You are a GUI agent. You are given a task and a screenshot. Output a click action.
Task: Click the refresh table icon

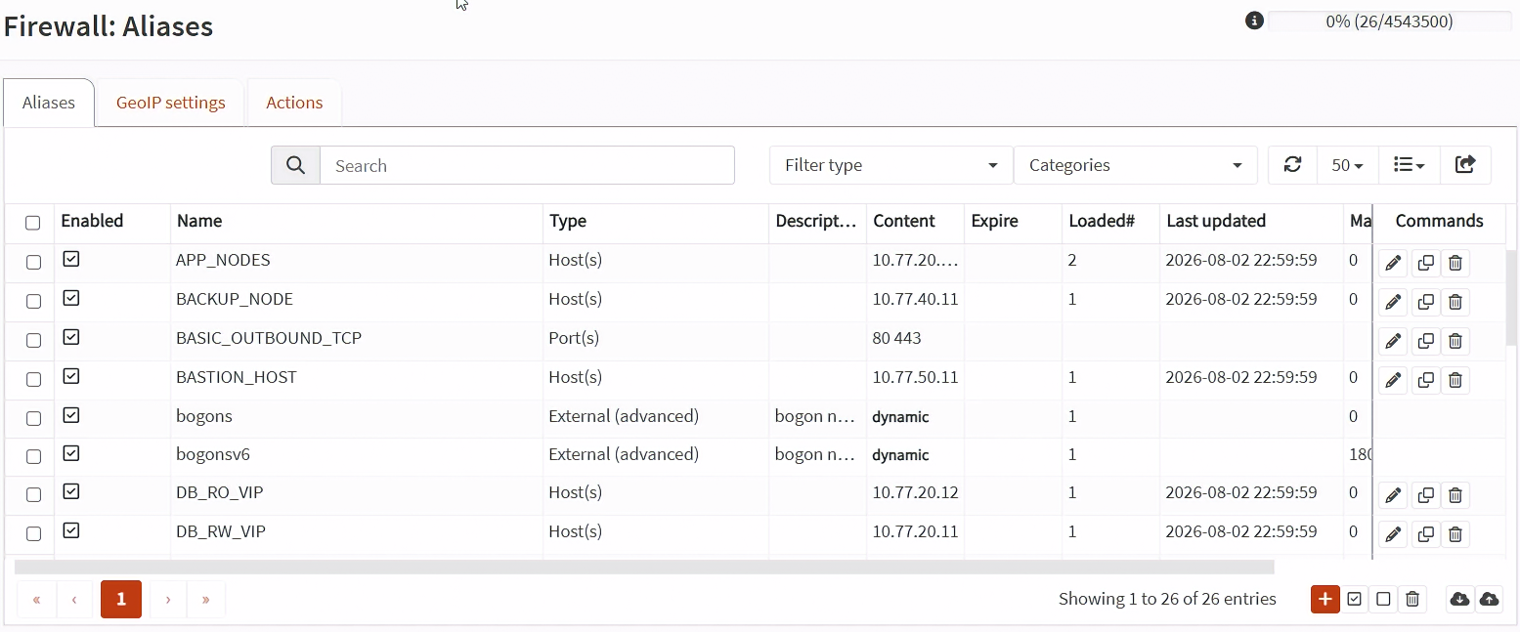pyautogui.click(x=1292, y=165)
